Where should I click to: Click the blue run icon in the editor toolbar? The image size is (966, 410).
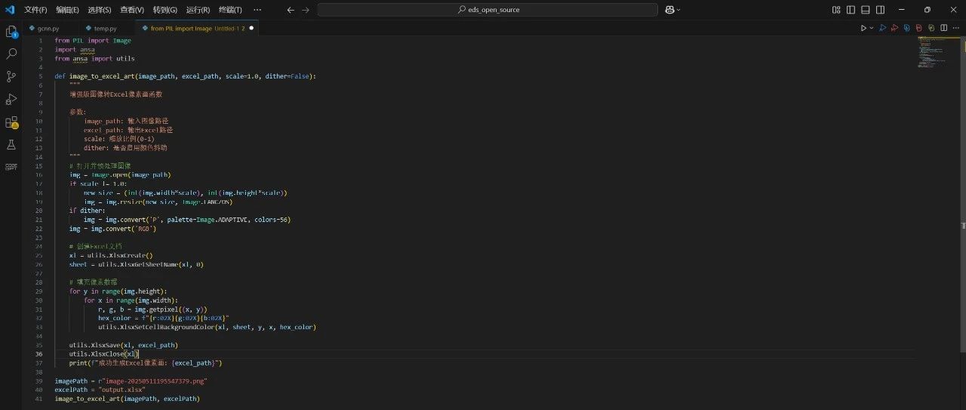coord(882,28)
